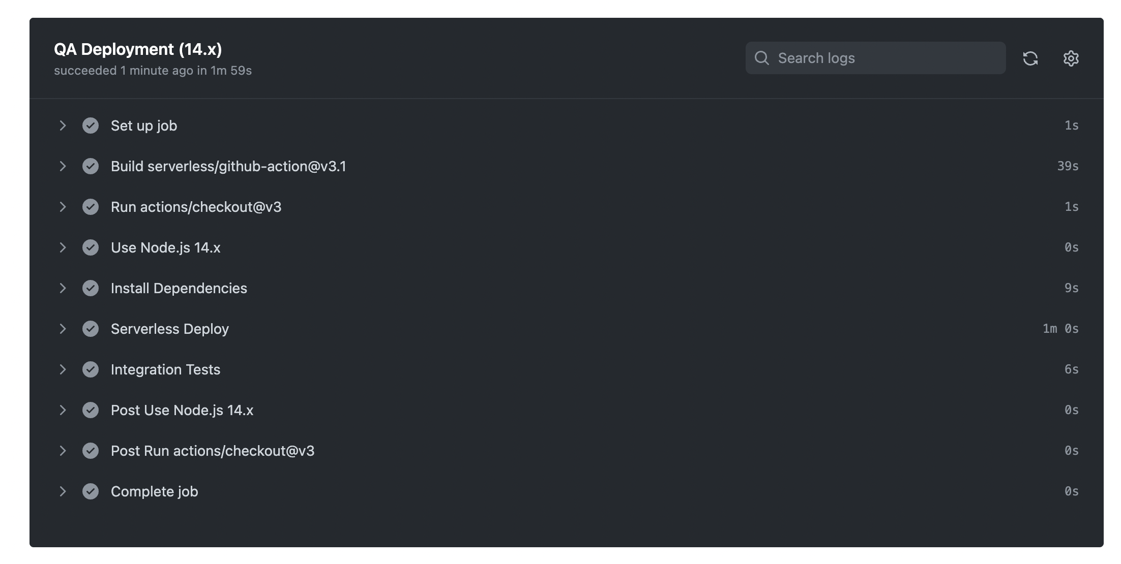Select the QA Deployment (14.x) job title
This screenshot has height=564, width=1121.
(137, 49)
